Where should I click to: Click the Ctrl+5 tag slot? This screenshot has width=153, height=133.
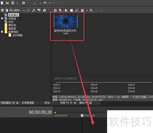click(x=94, y=88)
